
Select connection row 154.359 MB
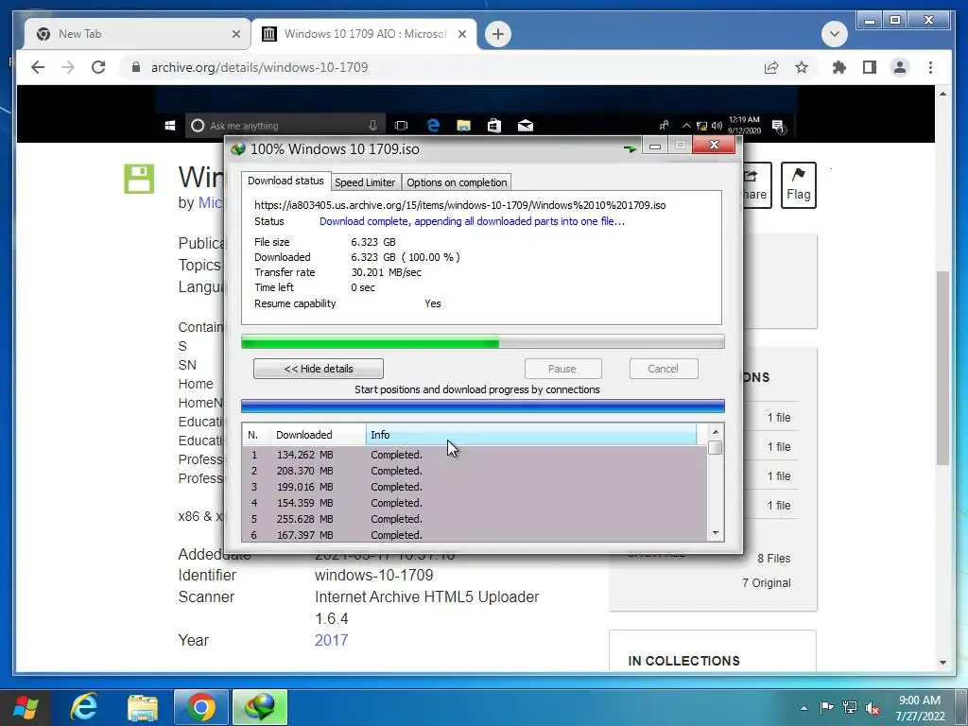[475, 503]
